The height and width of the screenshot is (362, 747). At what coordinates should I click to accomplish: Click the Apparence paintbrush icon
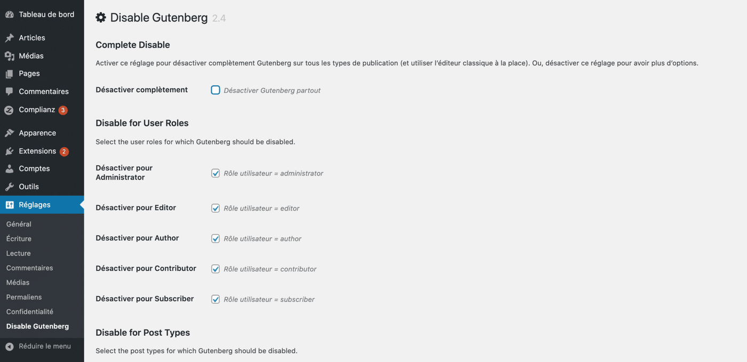pyautogui.click(x=9, y=133)
